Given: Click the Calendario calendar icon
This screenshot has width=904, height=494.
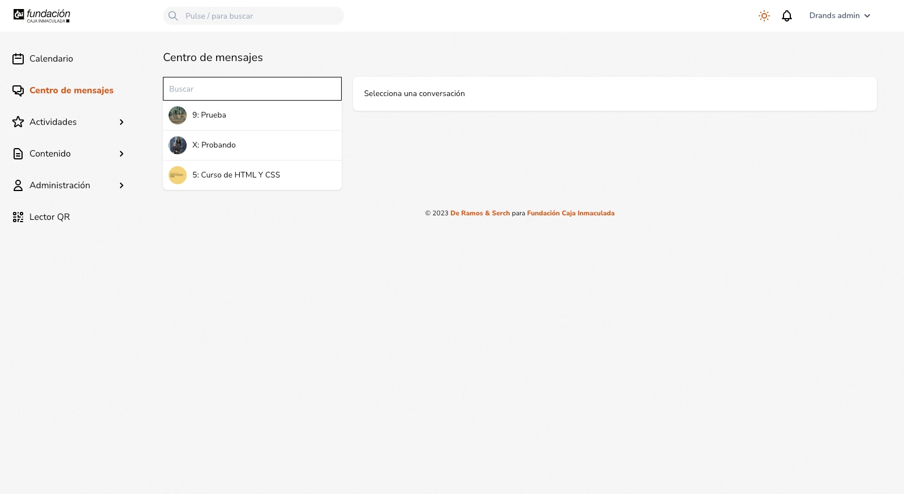Looking at the screenshot, I should point(18,59).
